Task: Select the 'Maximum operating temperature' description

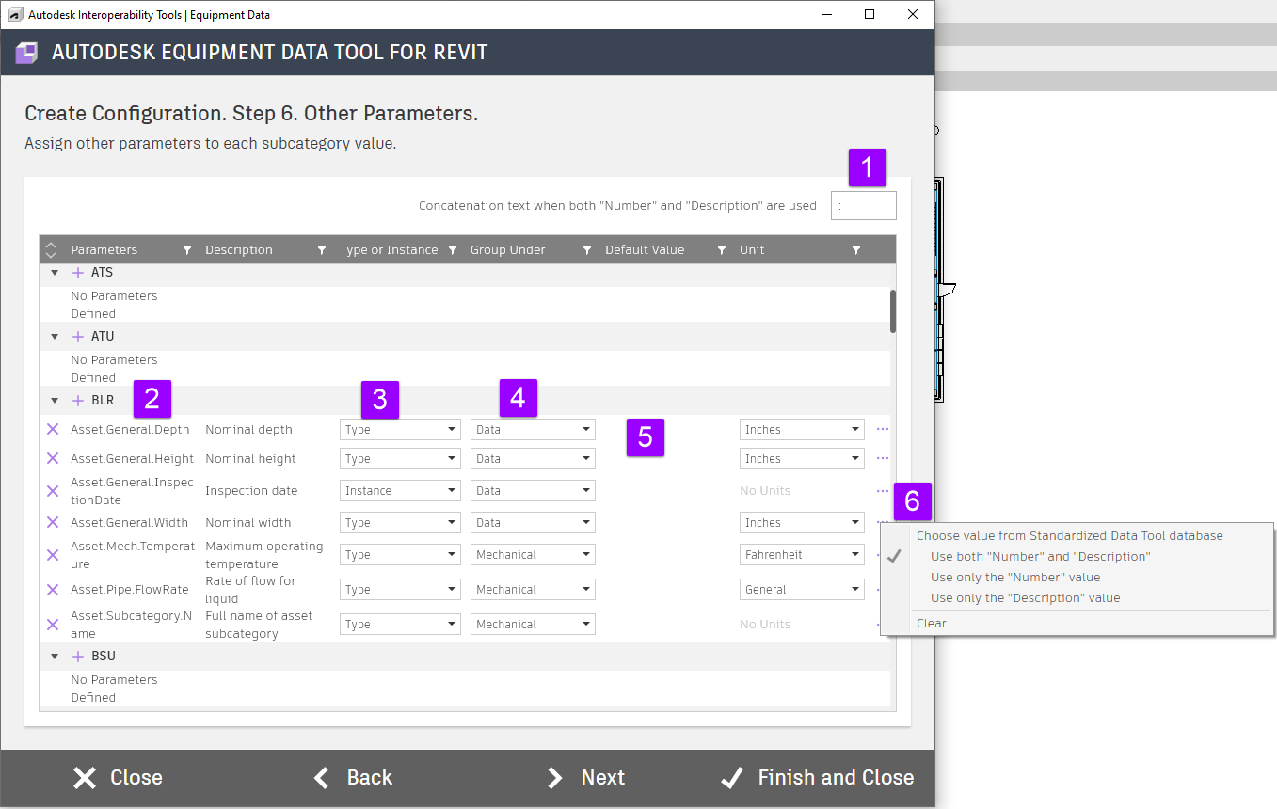Action: pos(264,555)
